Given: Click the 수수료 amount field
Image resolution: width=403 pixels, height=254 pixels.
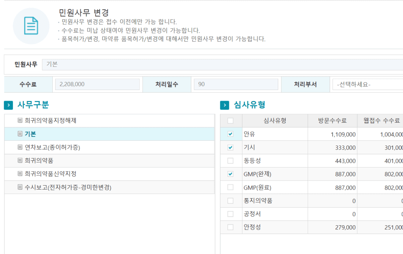Looking at the screenshot, I should point(97,84).
